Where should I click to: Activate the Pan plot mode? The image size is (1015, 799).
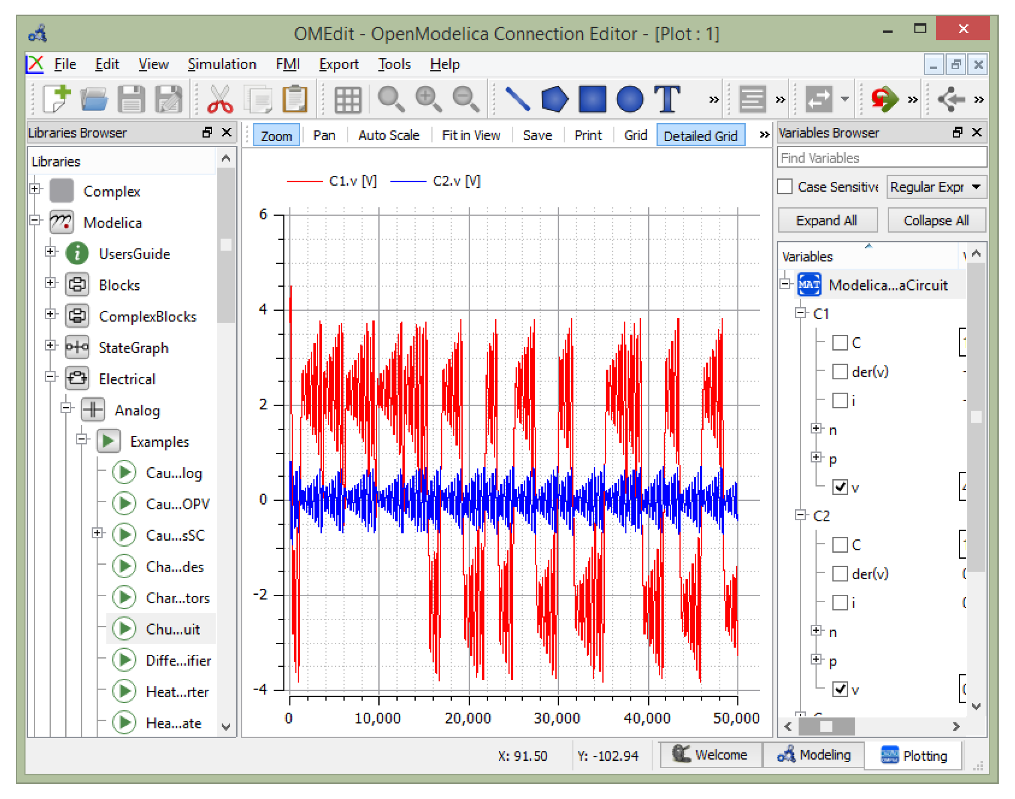[x=324, y=136]
